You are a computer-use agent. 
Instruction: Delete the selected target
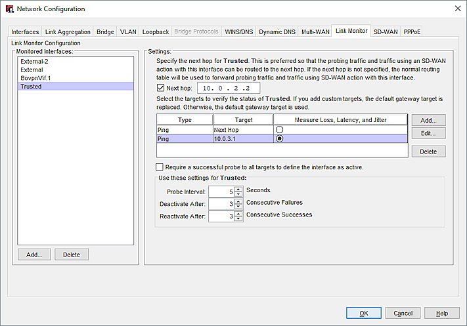429,152
